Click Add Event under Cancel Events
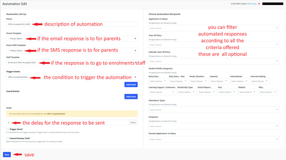Screen dimensions: 286x160 (x=131, y=96)
